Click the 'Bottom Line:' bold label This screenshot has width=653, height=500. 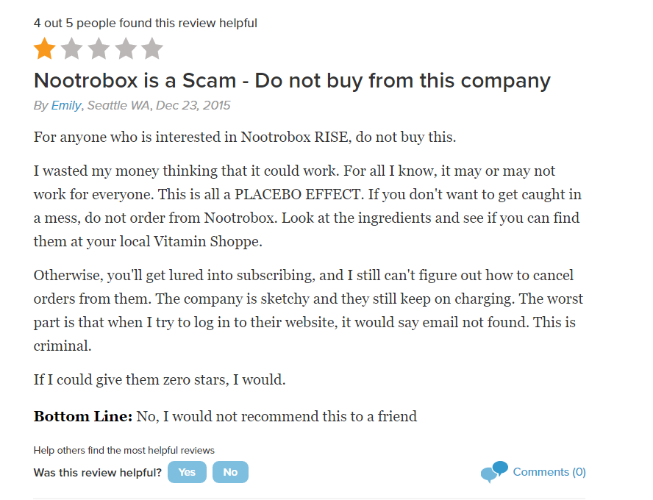point(83,417)
